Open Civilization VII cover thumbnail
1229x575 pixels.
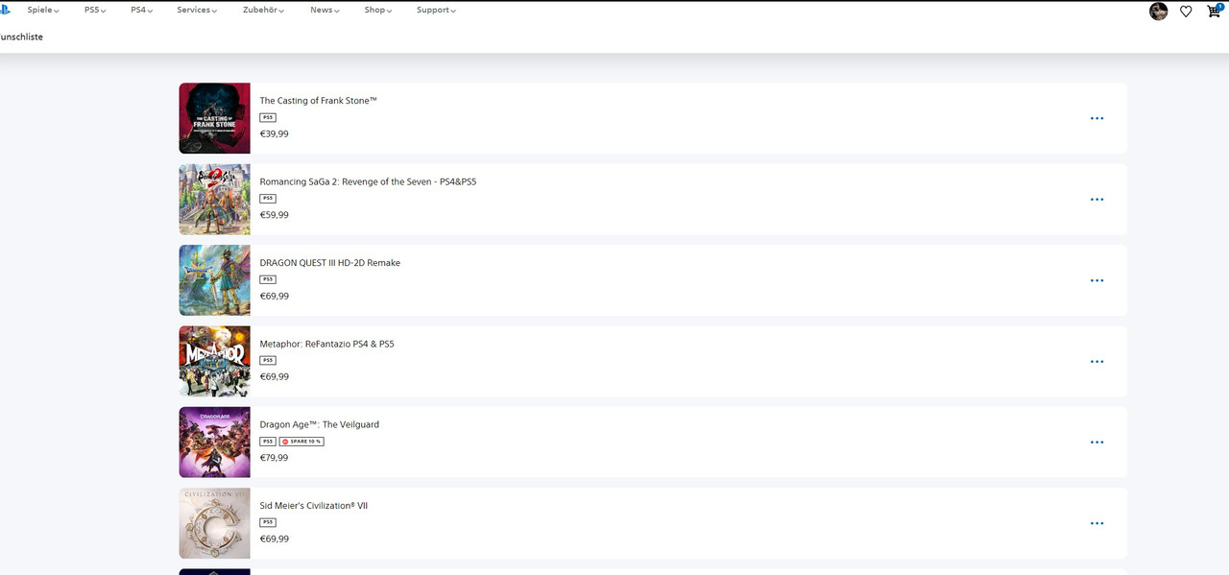pos(214,523)
